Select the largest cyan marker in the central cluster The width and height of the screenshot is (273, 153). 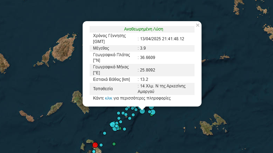click(x=113, y=124)
